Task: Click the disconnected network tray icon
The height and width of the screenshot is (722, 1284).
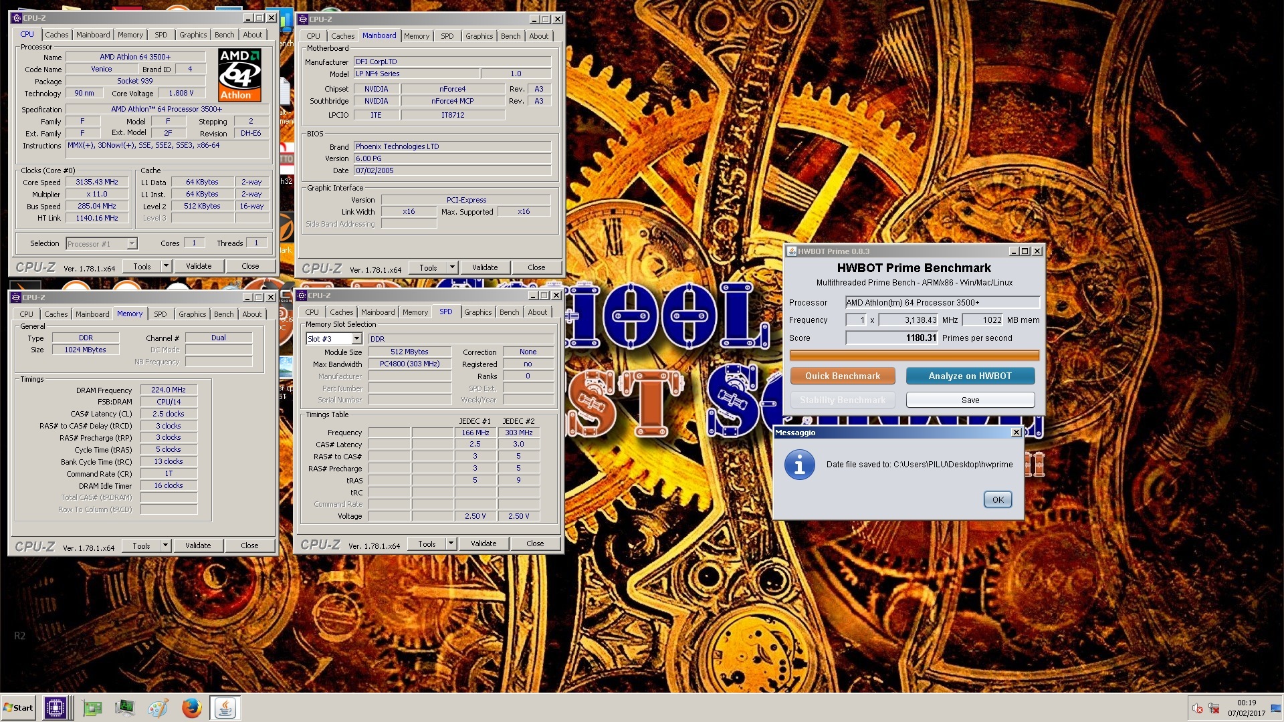Action: [x=1214, y=709]
